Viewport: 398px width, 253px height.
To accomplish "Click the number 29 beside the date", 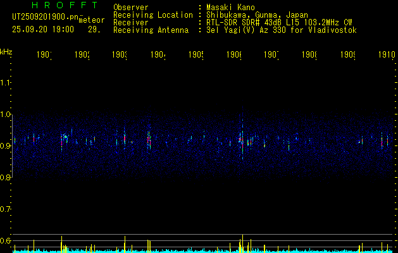I will pyautogui.click(x=94, y=30).
